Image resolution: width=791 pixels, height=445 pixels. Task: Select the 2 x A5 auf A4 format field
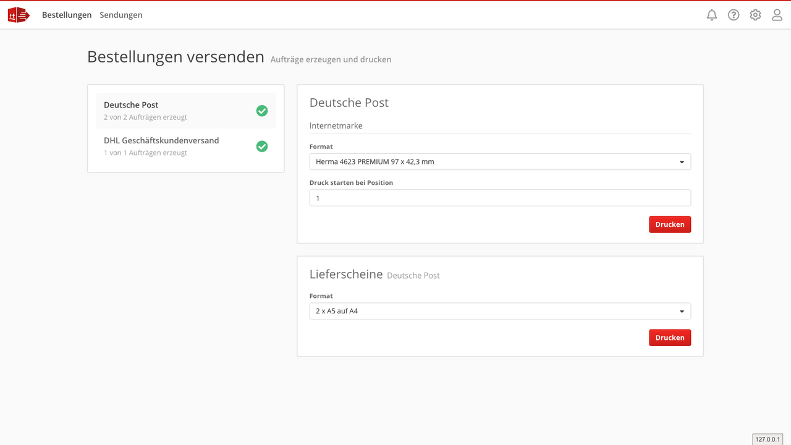pyautogui.click(x=500, y=311)
